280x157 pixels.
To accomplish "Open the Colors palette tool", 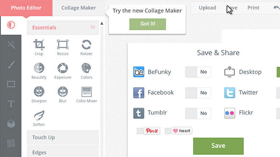I will (x=87, y=71).
